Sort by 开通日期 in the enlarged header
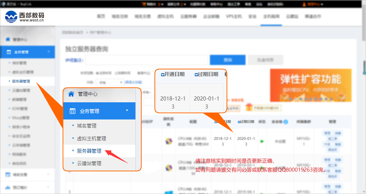This screenshot has height=194, width=366. click(x=163, y=75)
